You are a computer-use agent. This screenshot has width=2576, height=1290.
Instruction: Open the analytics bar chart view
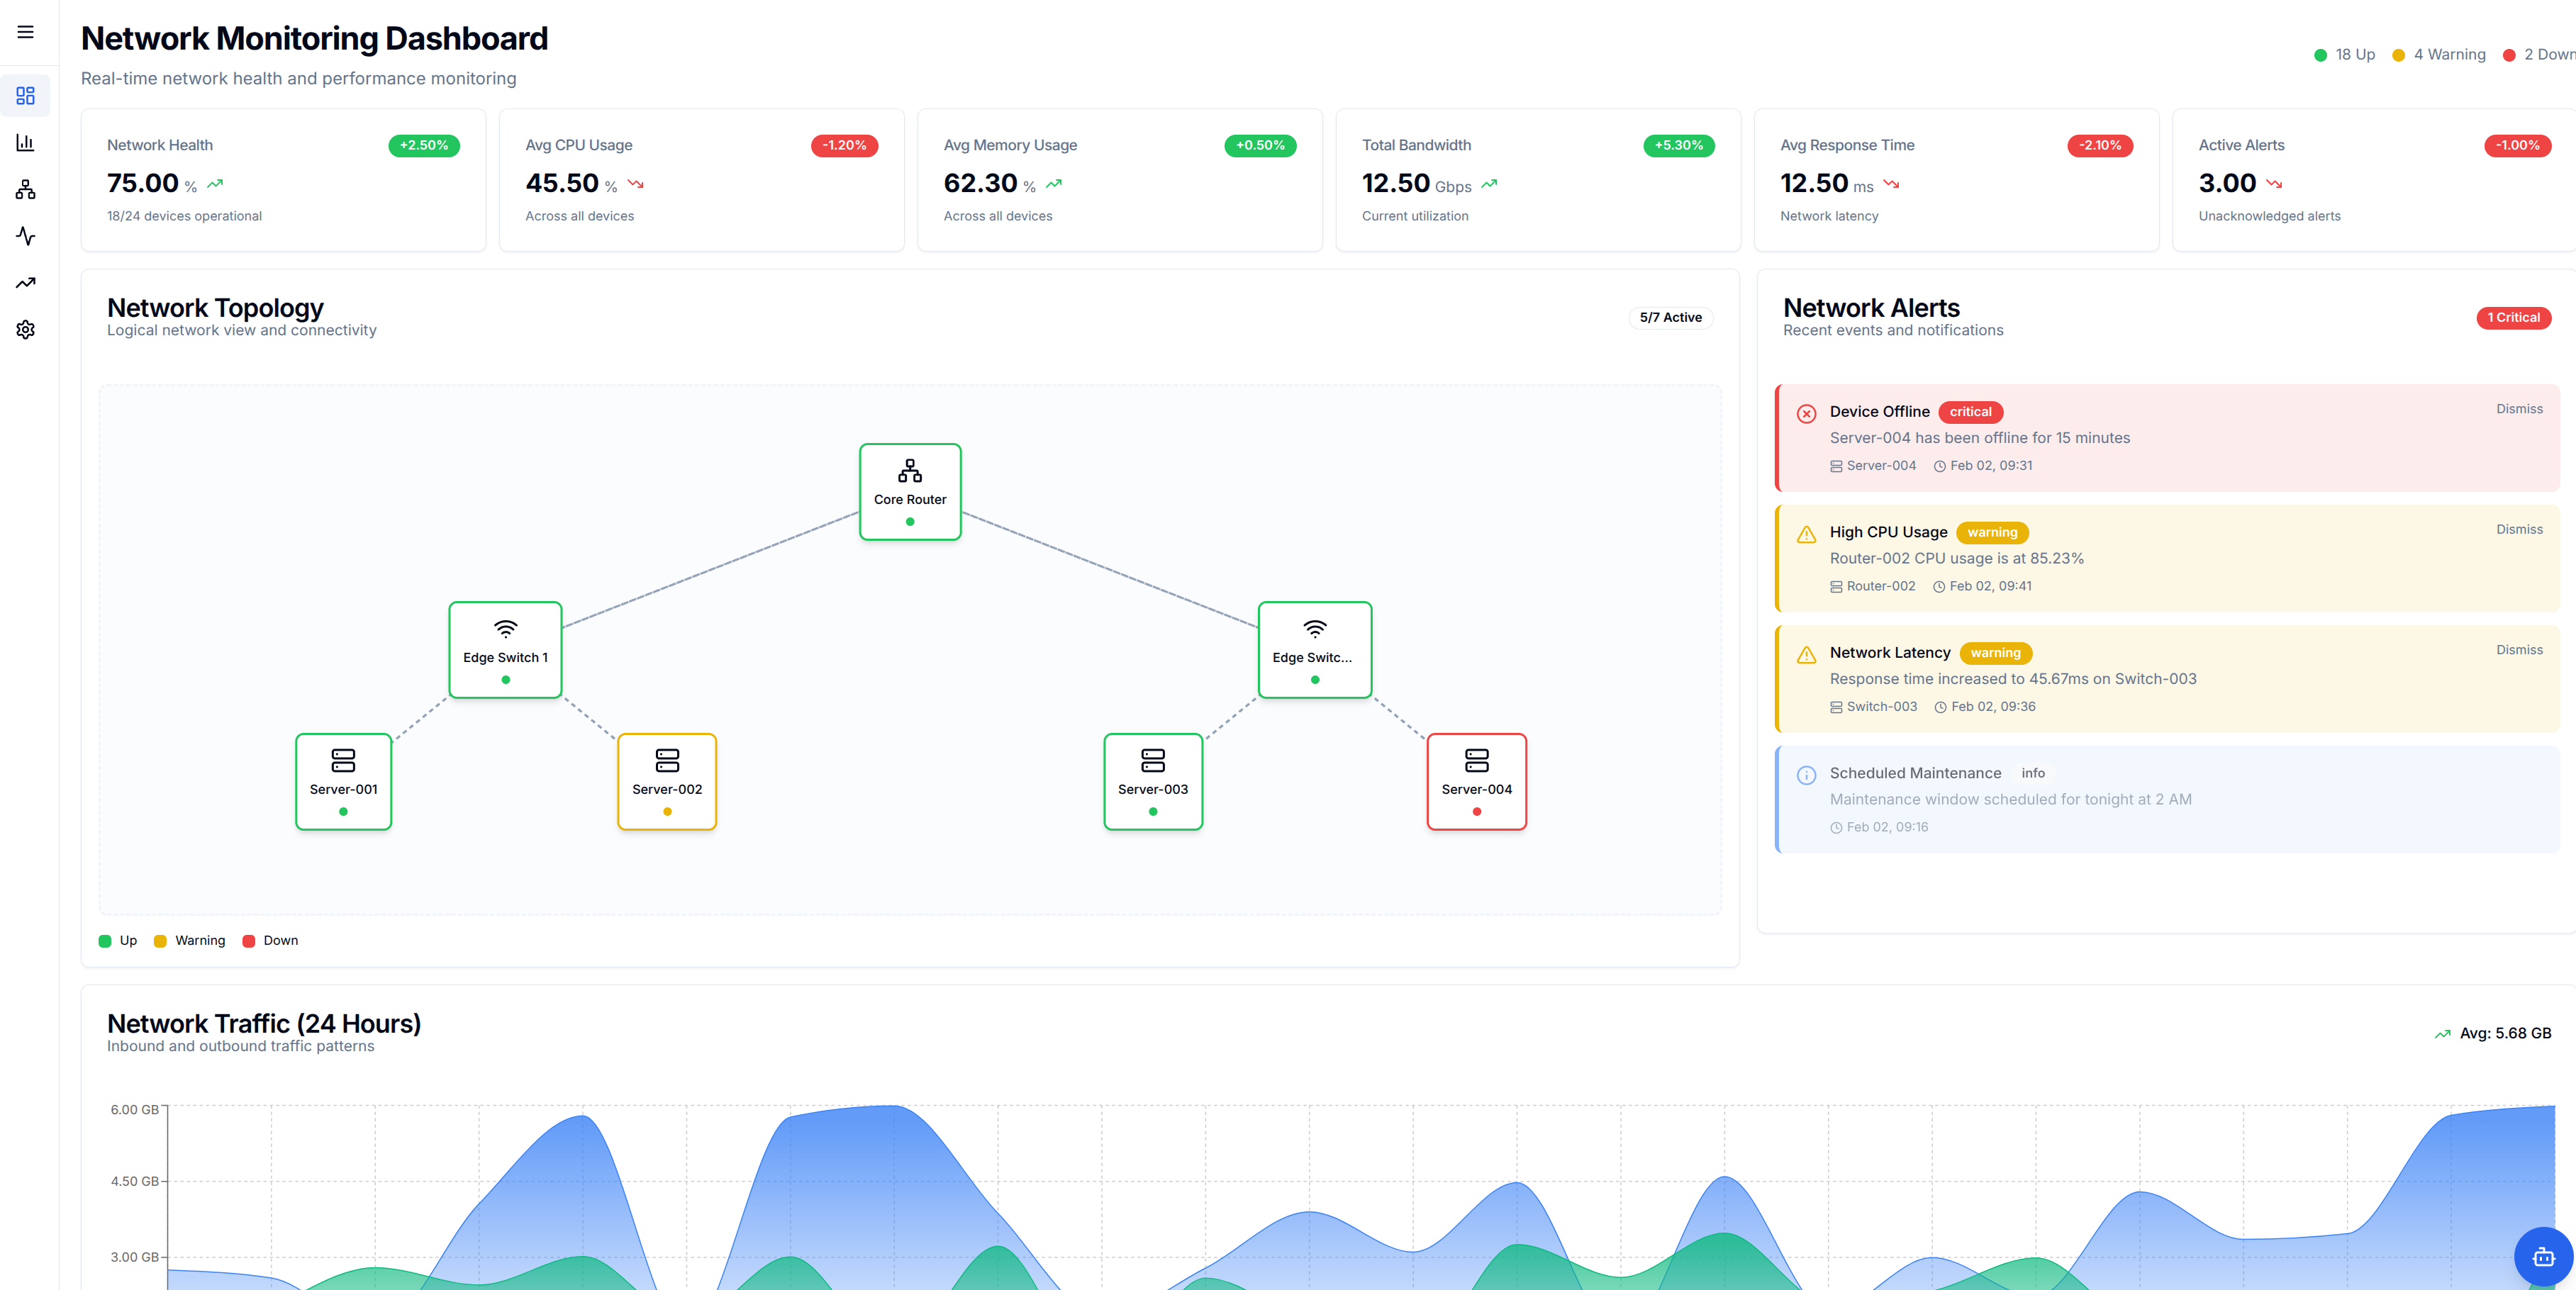26,143
